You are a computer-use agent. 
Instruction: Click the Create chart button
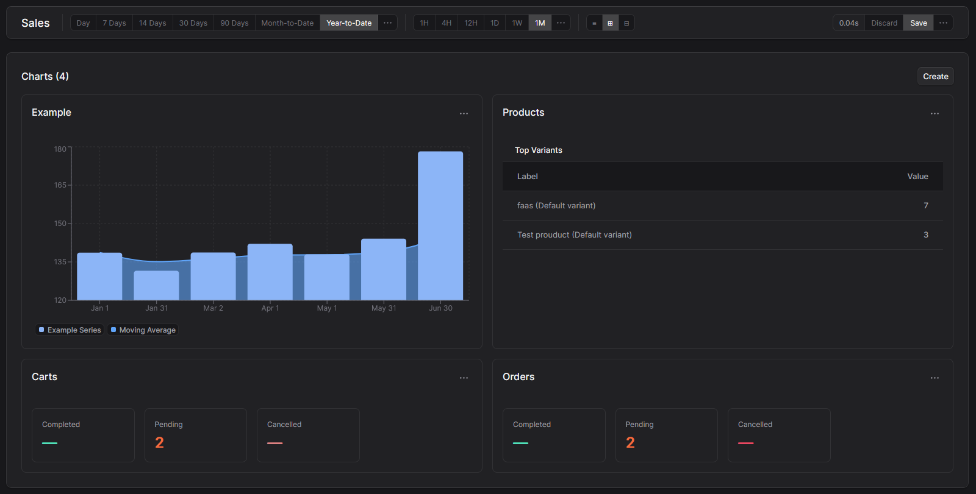click(935, 76)
